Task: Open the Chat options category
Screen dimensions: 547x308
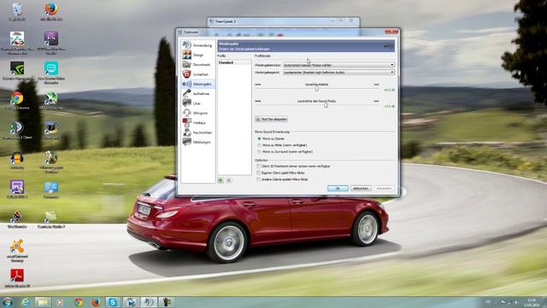Action: click(197, 104)
